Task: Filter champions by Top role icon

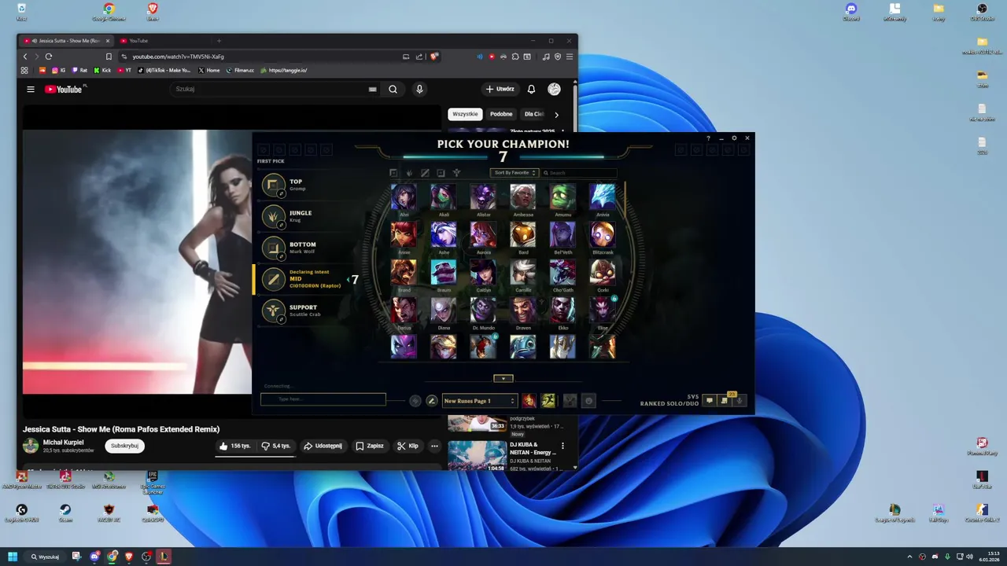Action: point(393,173)
